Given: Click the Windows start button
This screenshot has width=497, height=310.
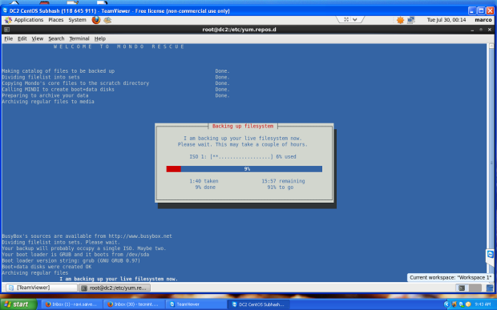Looking at the screenshot, I should pos(18,304).
